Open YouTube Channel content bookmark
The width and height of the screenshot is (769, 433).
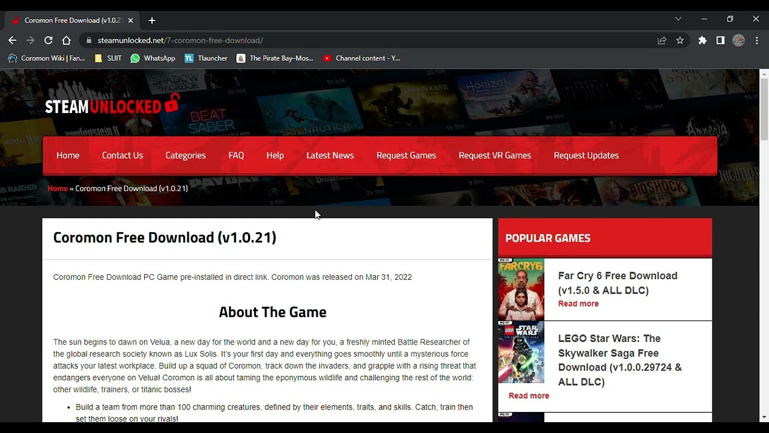tap(361, 58)
